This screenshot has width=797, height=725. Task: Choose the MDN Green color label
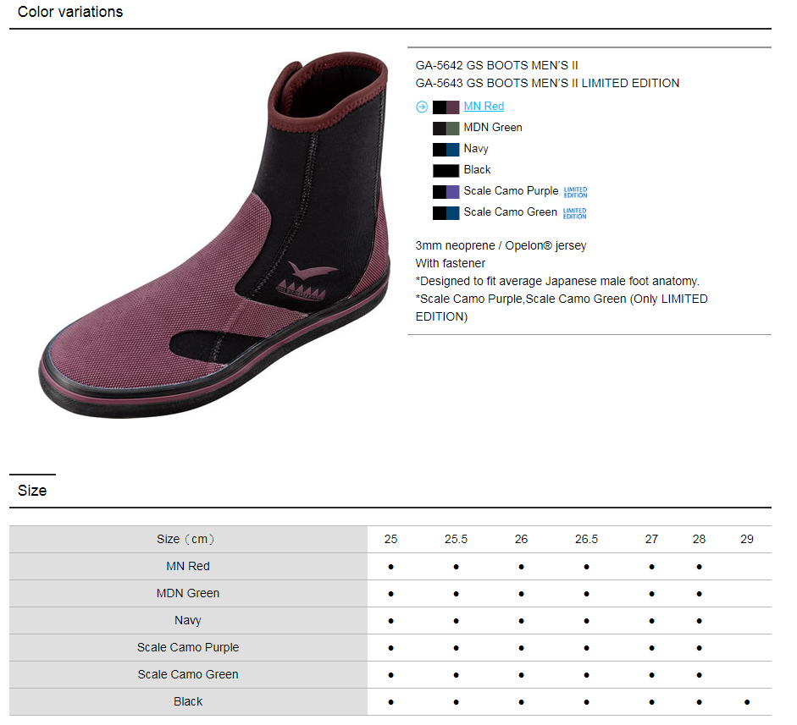(x=493, y=128)
